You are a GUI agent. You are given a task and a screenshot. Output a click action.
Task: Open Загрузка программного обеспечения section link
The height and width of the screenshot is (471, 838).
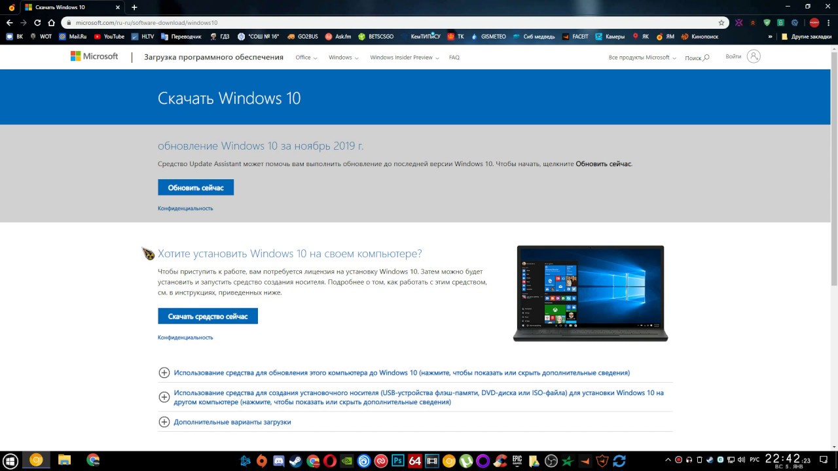click(x=213, y=58)
